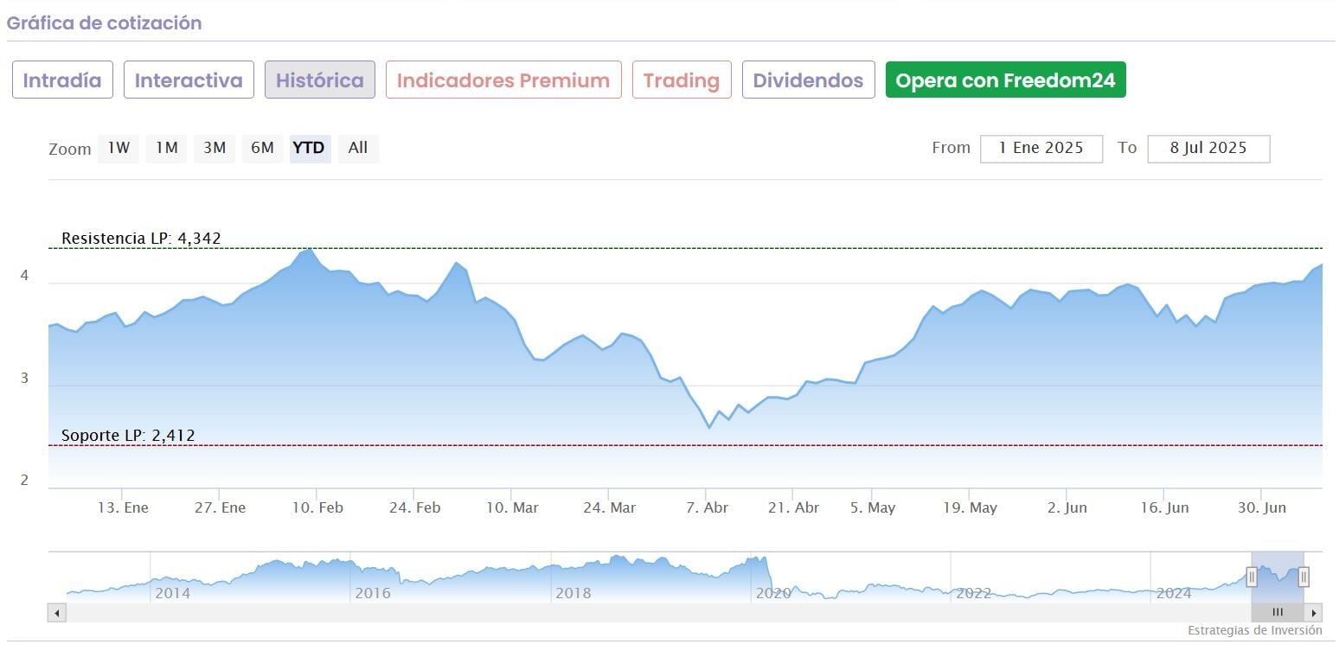Click the right range handle in navigator
1339x657 pixels.
pos(1304,577)
